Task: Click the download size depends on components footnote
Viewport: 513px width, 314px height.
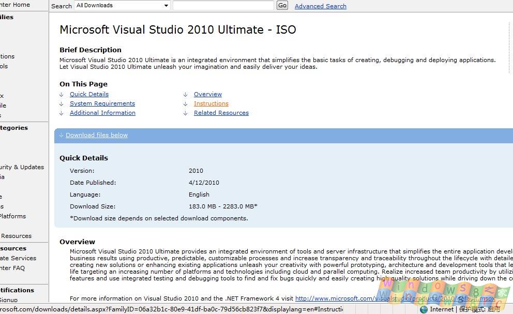Action: pyautogui.click(x=159, y=218)
